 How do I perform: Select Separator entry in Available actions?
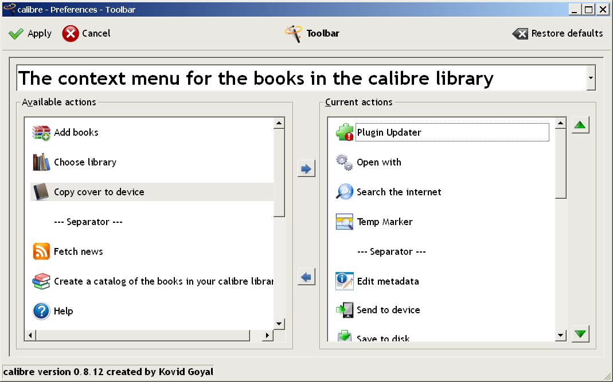152,222
